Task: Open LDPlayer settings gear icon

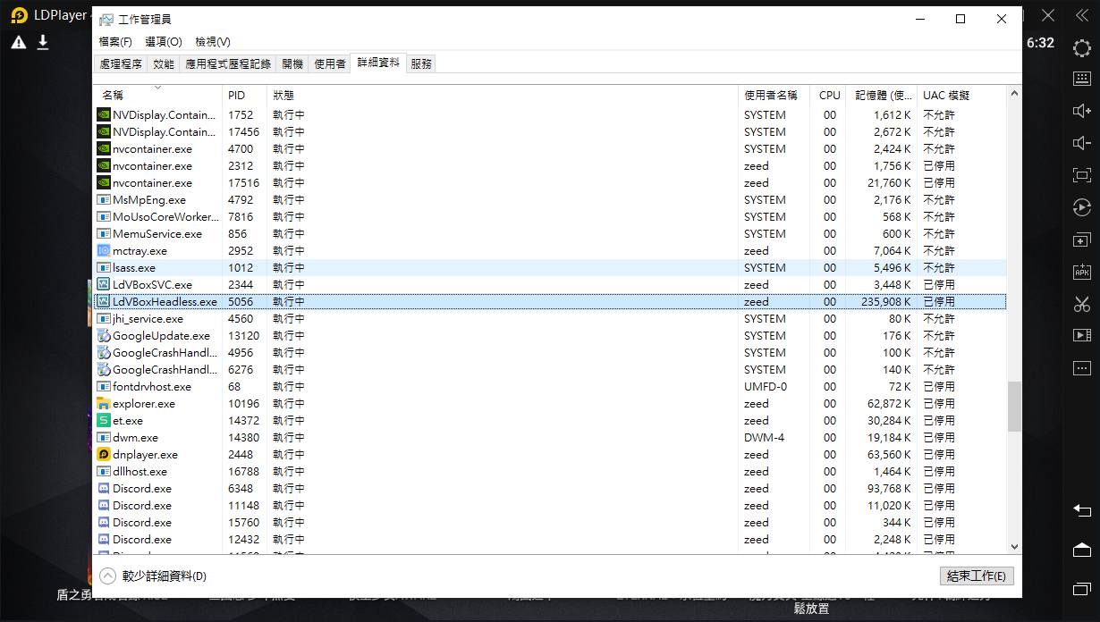Action: pos(1082,47)
